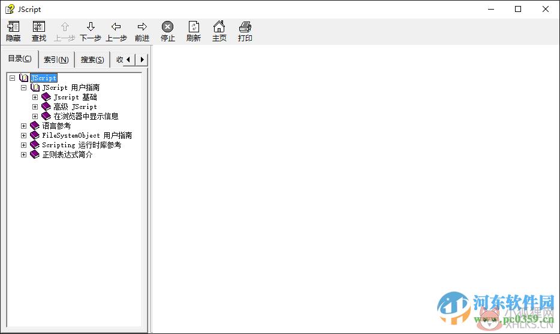Screen dimensions: 560x334
Task: Expand the 高级 JScript node
Action: [35, 107]
